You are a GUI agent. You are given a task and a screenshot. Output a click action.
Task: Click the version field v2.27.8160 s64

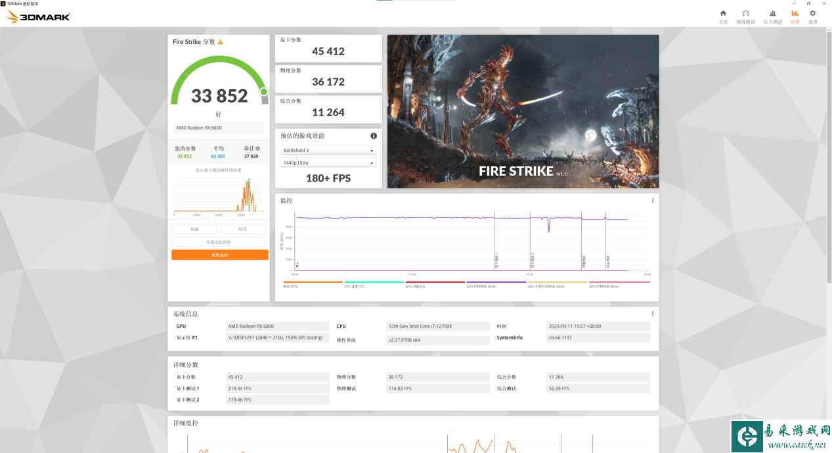[438, 340]
